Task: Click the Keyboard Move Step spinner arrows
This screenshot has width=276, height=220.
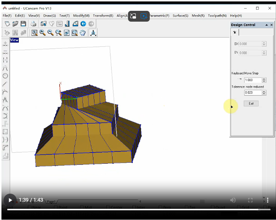Action: (264, 80)
